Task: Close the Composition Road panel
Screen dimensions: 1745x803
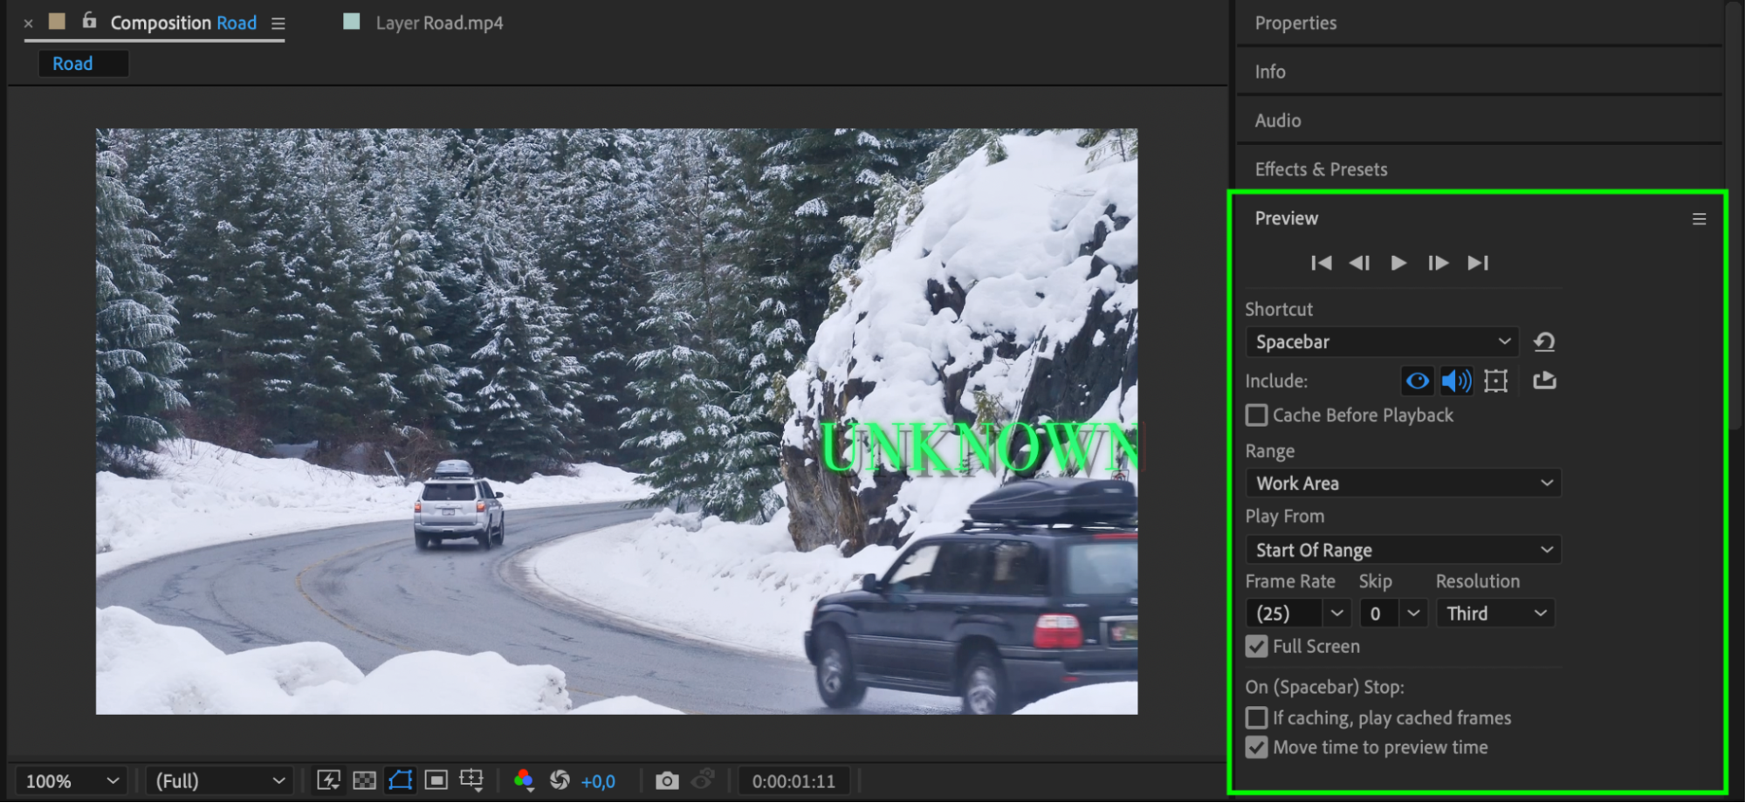Action: pyautogui.click(x=29, y=24)
